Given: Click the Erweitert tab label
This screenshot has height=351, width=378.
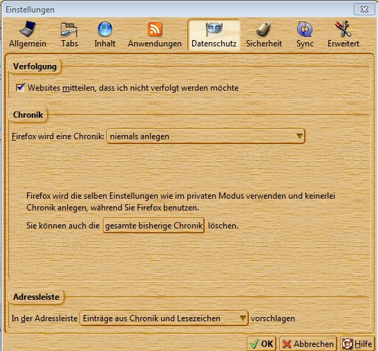Looking at the screenshot, I should [343, 44].
